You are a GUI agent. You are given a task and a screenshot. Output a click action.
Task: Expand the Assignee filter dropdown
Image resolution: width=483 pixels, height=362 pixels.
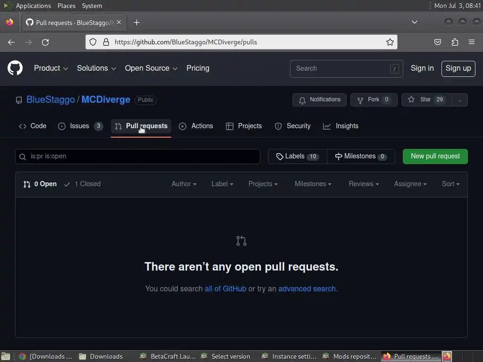410,184
